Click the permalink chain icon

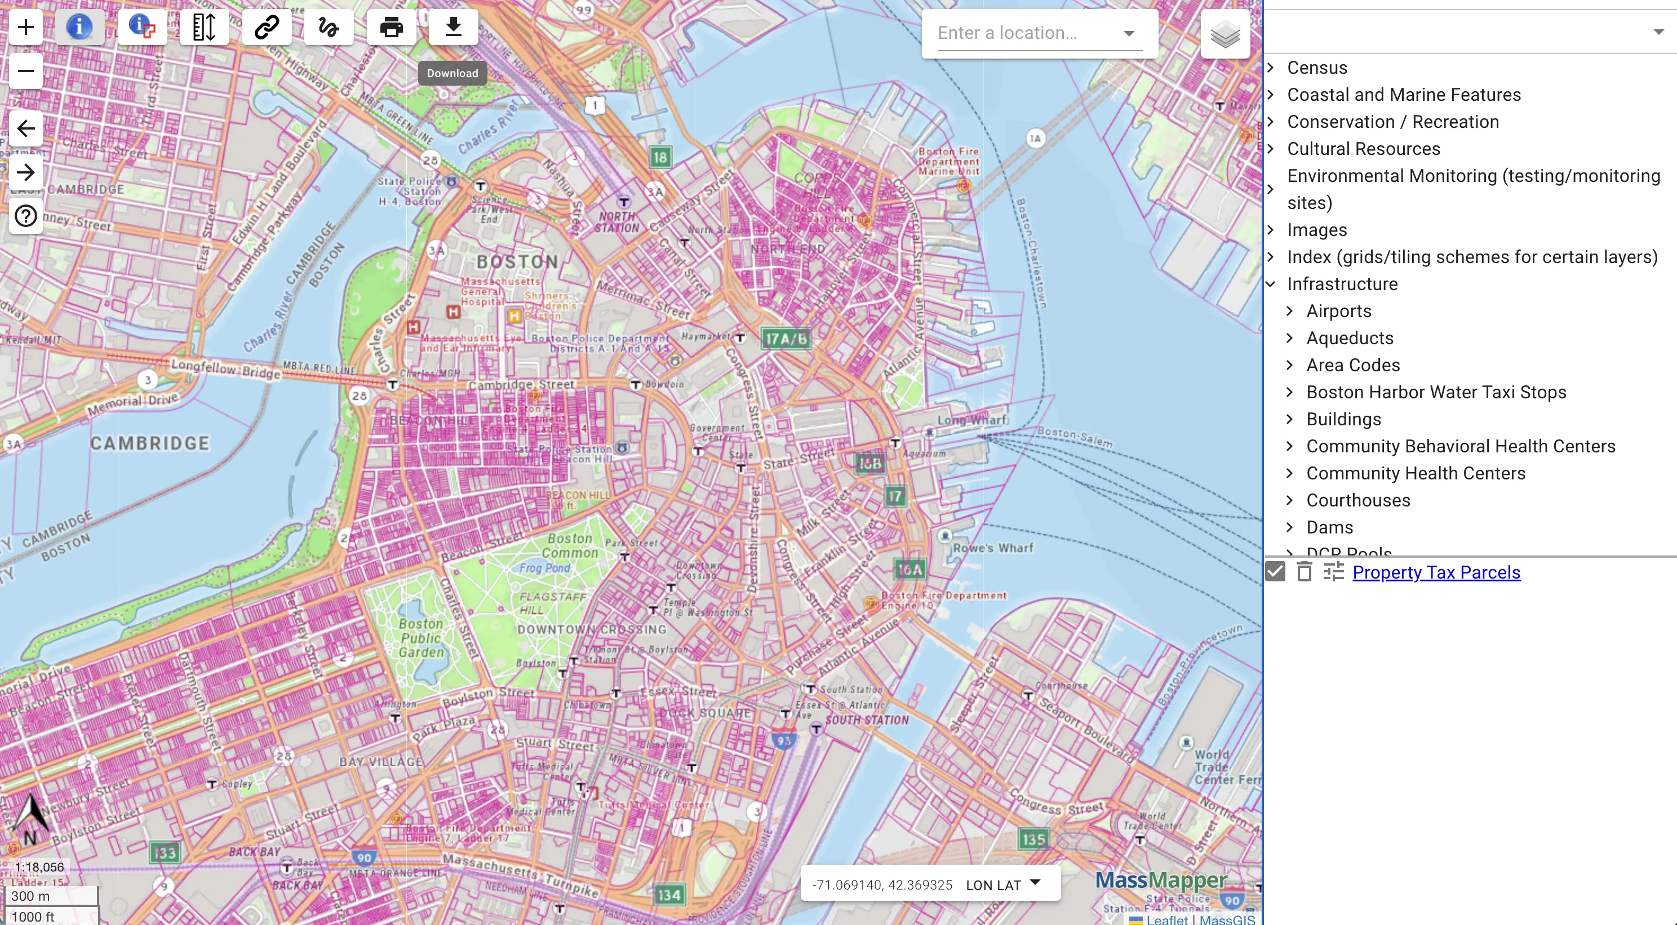[x=267, y=28]
